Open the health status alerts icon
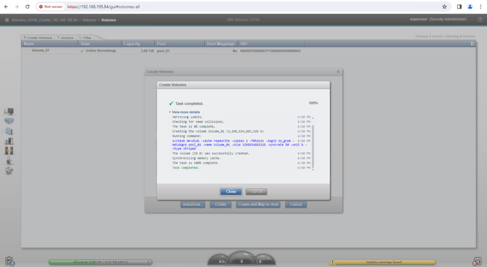 pos(477,261)
